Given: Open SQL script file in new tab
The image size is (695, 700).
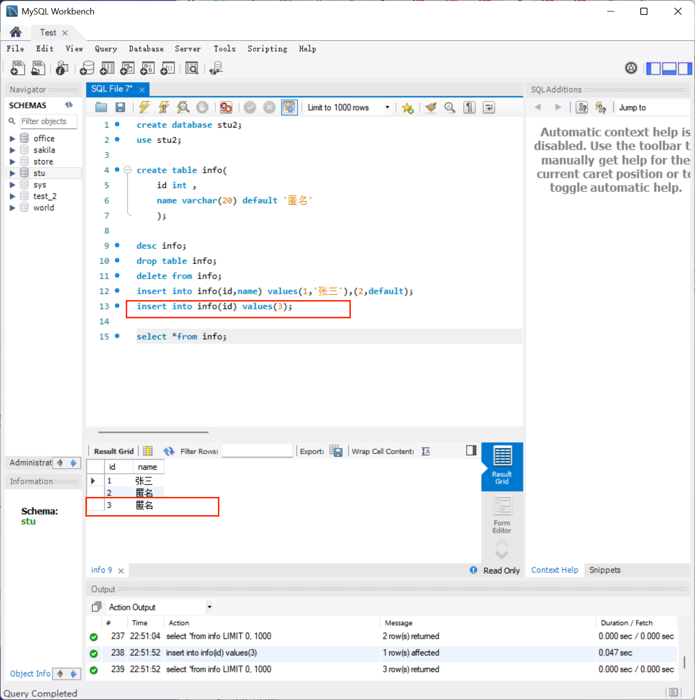Looking at the screenshot, I should 38,68.
